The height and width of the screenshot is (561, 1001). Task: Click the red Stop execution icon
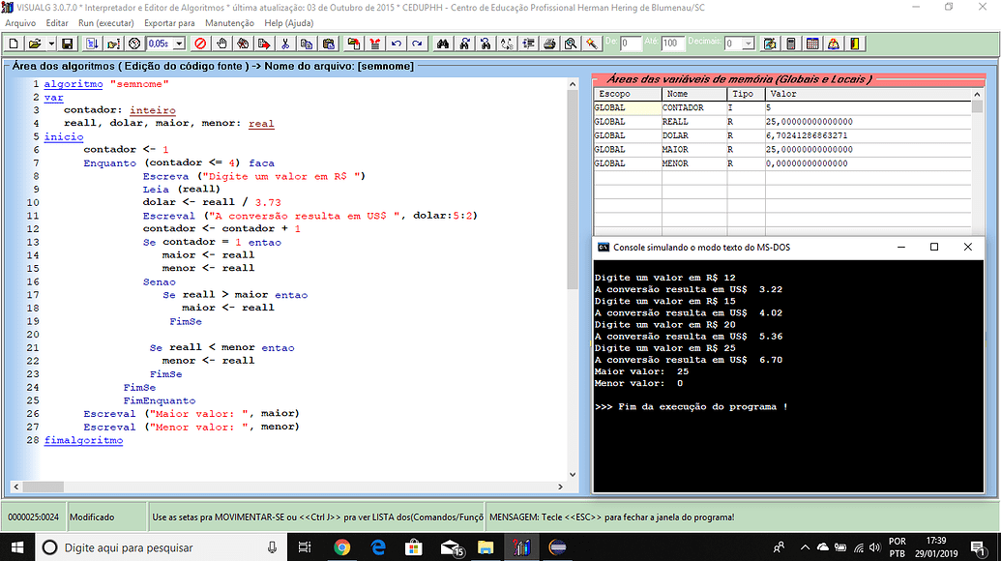(200, 44)
